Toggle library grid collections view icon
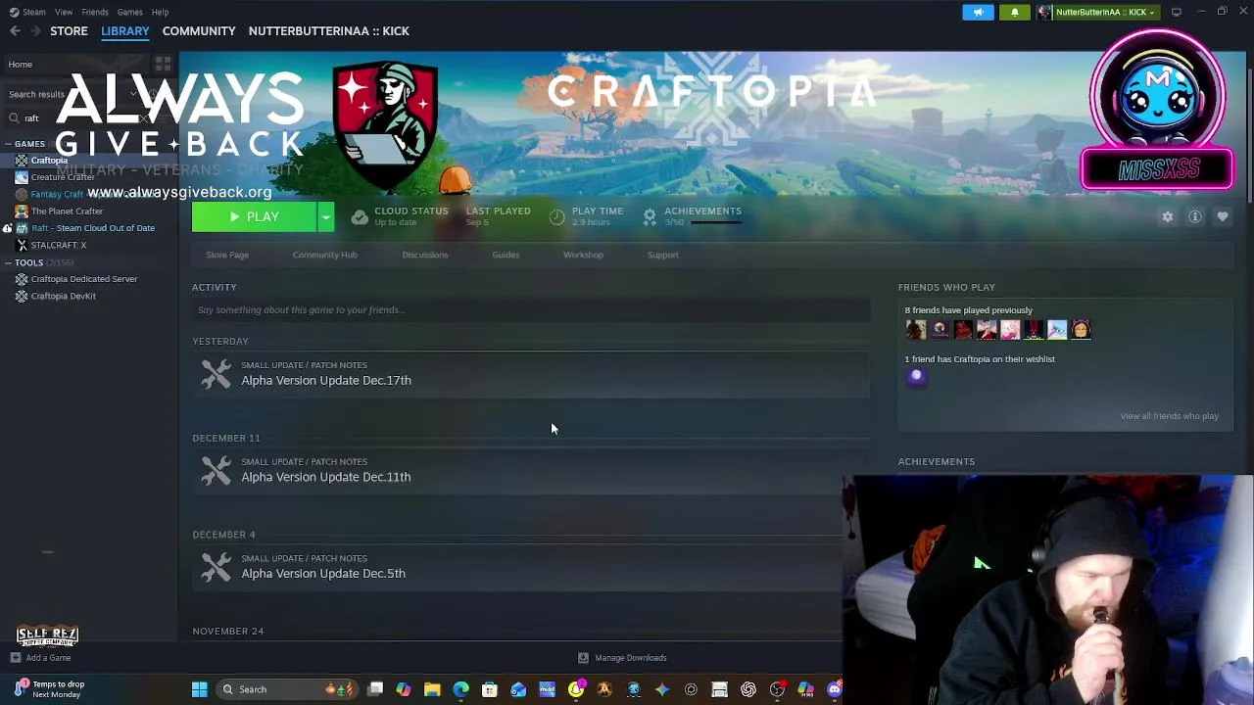 tap(163, 65)
